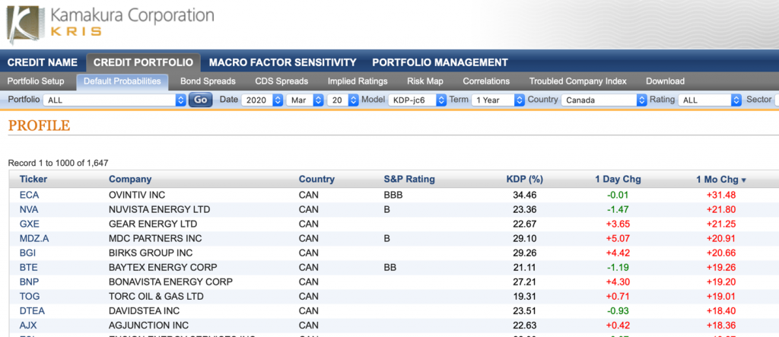Select BAYTEX ENERGY CORP company name
This screenshot has width=779, height=337.
click(x=163, y=268)
